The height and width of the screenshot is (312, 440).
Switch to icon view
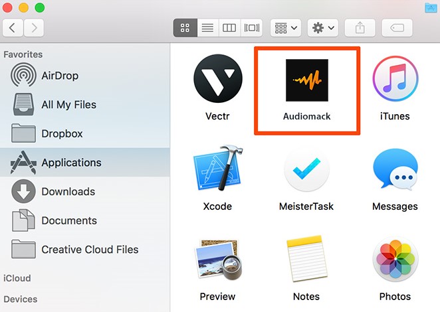[x=185, y=28]
